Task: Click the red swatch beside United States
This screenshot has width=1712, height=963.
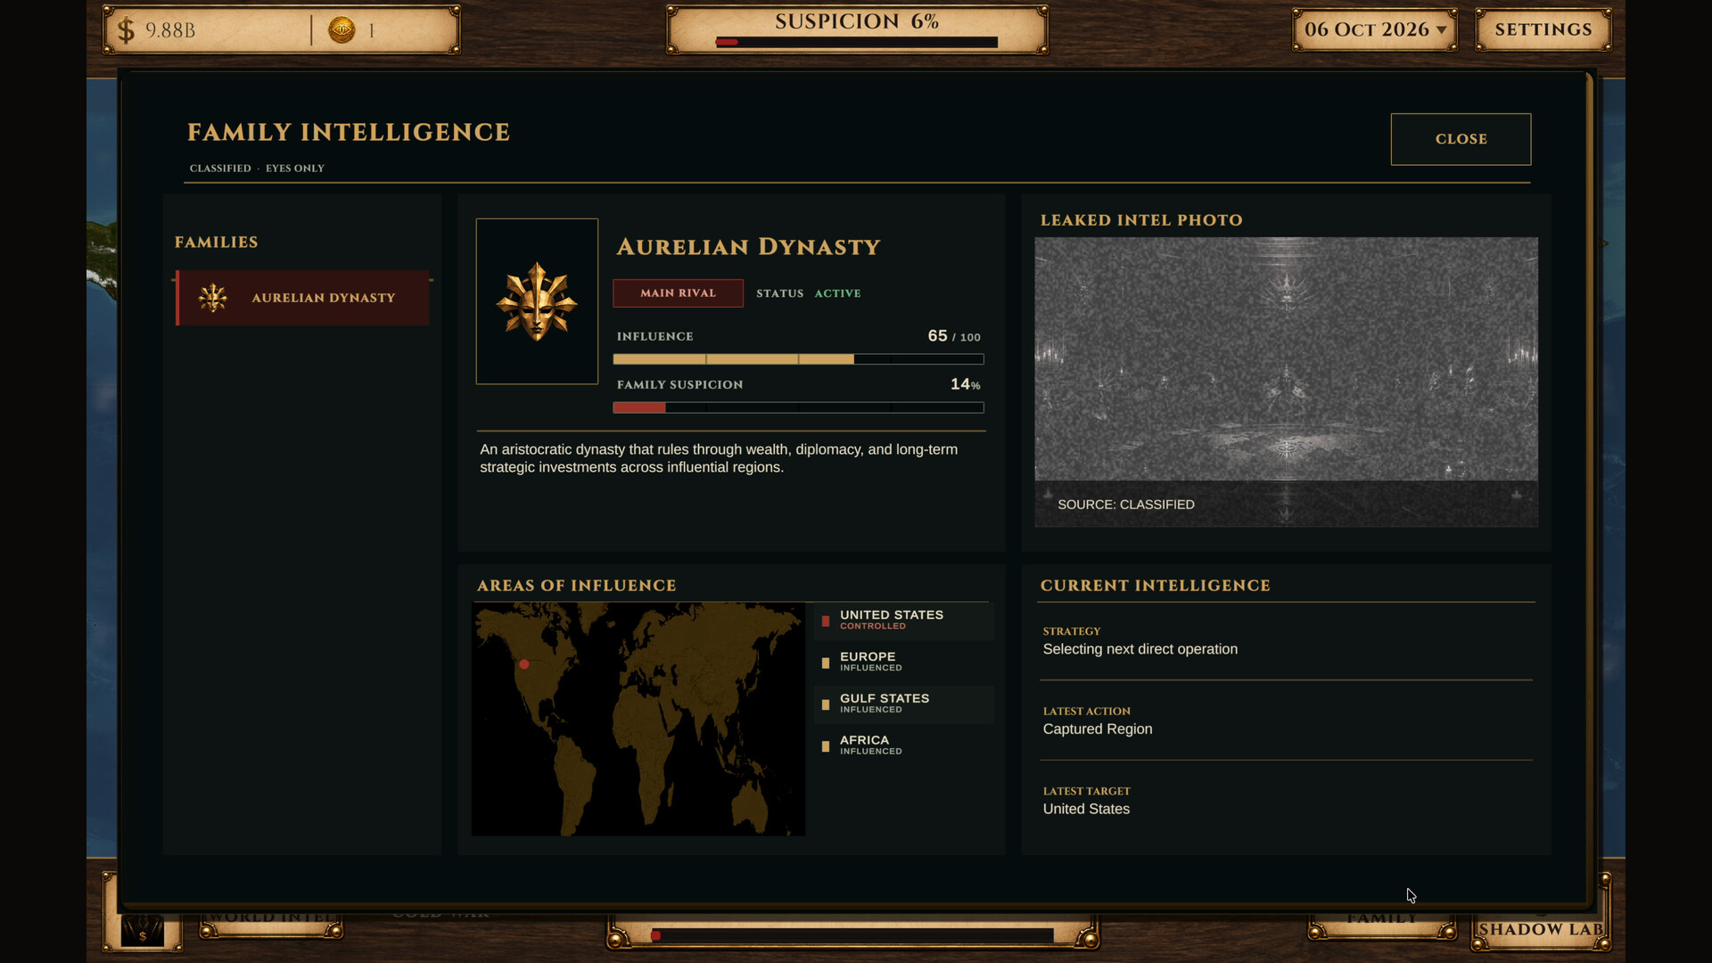Action: point(826,621)
